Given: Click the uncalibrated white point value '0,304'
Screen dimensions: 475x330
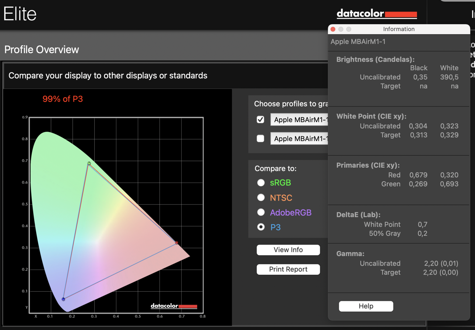Looking at the screenshot, I should 418,126.
